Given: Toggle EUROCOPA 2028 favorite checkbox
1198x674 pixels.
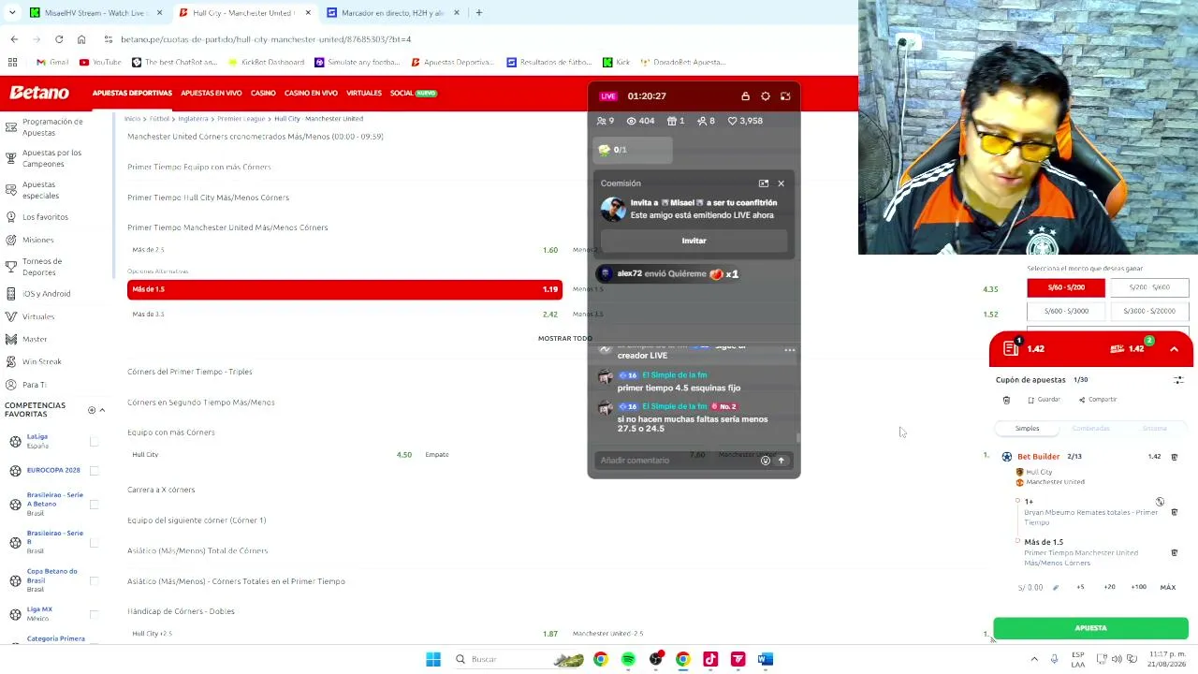Looking at the screenshot, I should pyautogui.click(x=94, y=470).
